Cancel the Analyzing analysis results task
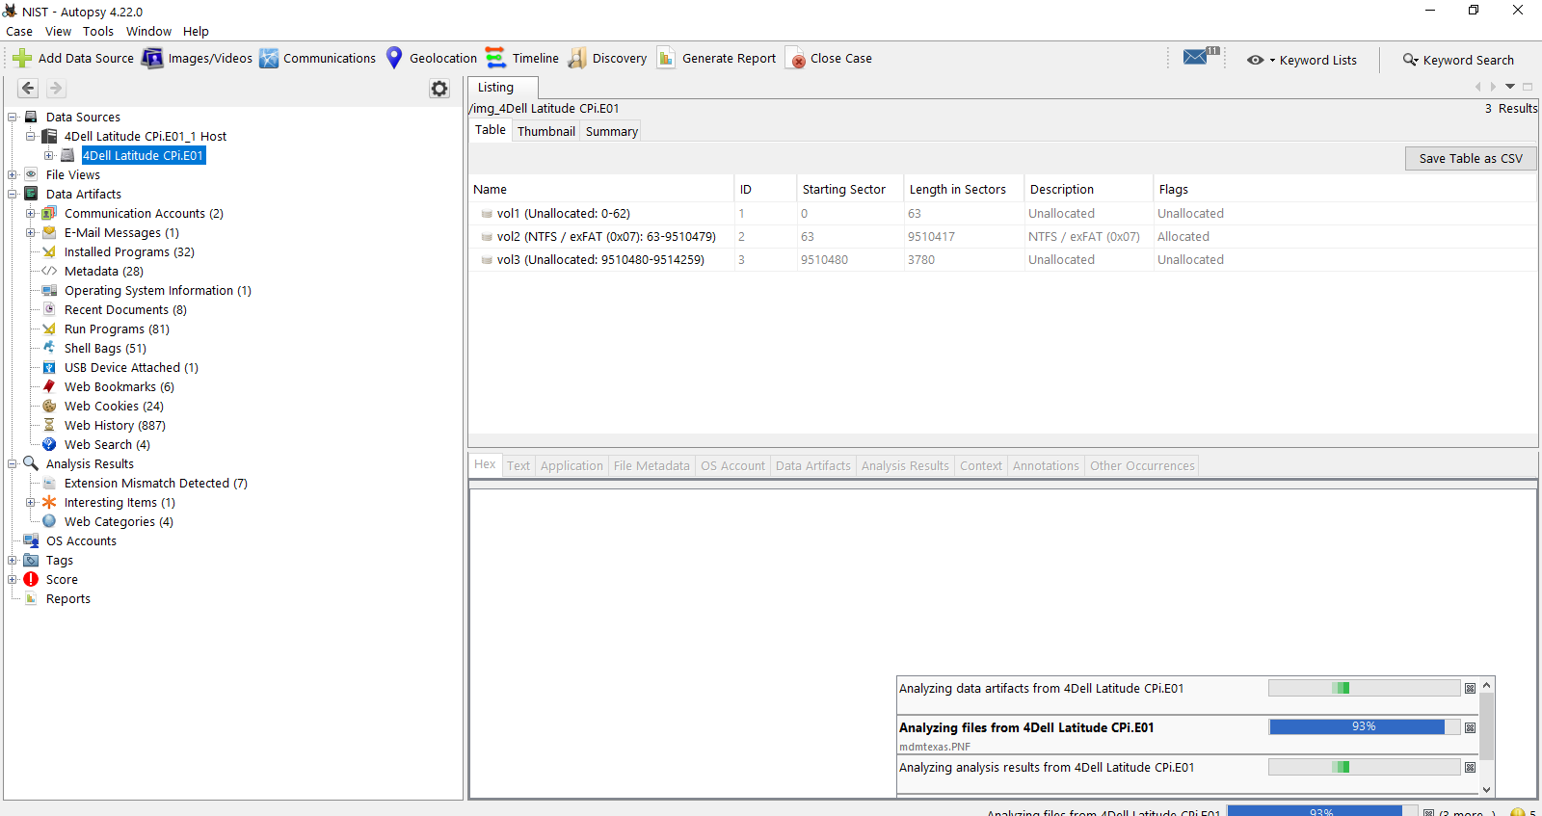This screenshot has height=816, width=1542. point(1470,767)
